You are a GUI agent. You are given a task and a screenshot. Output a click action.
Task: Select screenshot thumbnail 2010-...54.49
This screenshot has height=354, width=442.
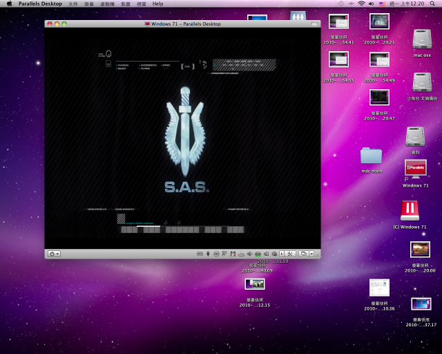(379, 59)
